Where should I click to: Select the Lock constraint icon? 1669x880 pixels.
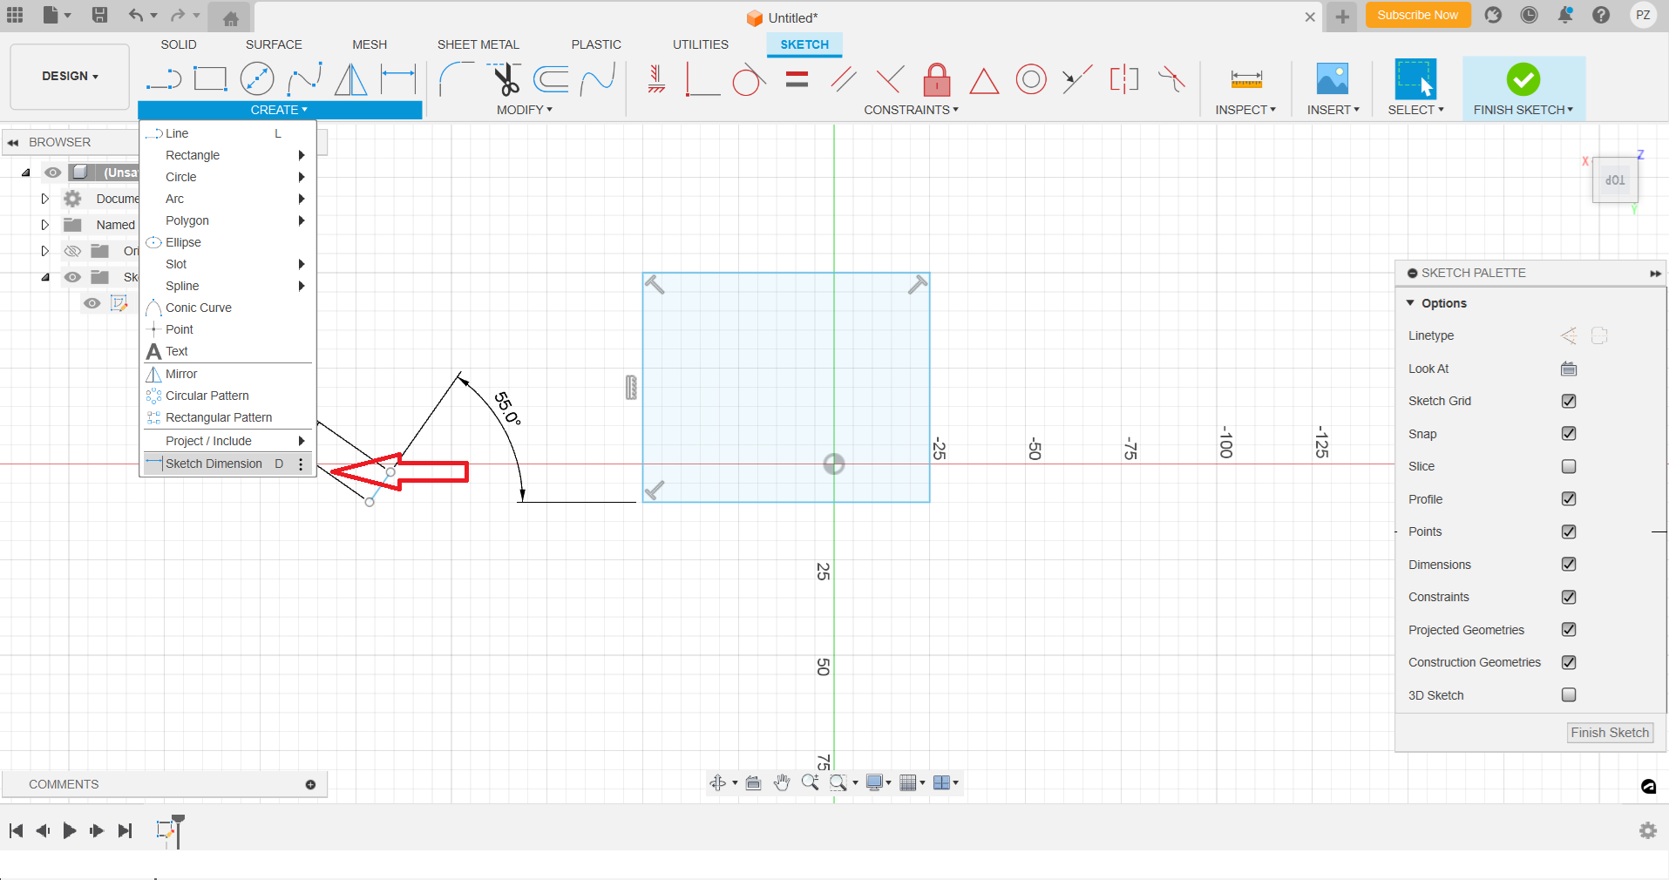click(x=937, y=80)
